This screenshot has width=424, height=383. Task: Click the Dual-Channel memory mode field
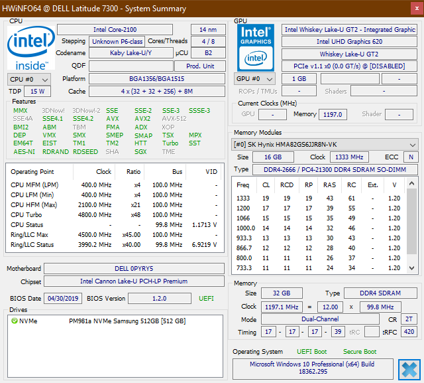pyautogui.click(x=321, y=319)
